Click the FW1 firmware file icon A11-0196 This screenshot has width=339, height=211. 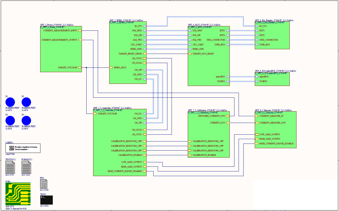point(43,184)
